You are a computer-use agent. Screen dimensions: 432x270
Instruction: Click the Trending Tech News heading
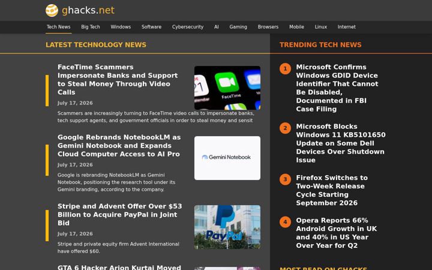click(x=320, y=44)
